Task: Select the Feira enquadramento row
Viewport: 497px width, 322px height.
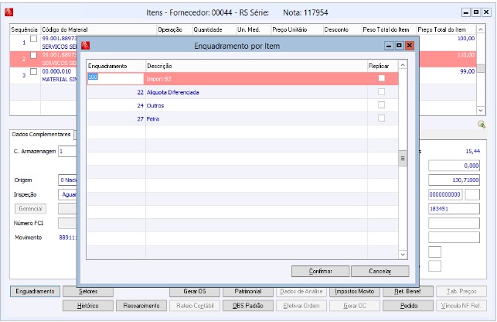Action: [x=243, y=118]
